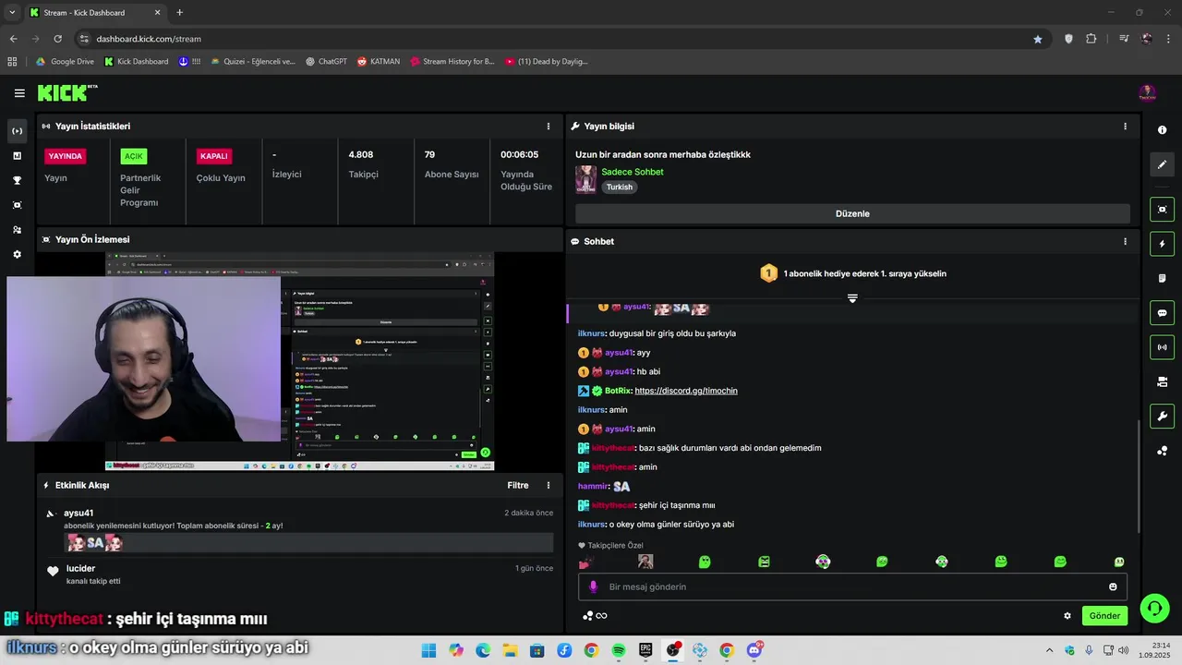Open the analytics chart icon in left sidebar

pos(17,156)
